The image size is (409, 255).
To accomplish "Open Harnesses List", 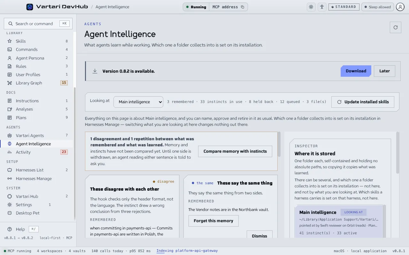I will [x=37, y=170].
